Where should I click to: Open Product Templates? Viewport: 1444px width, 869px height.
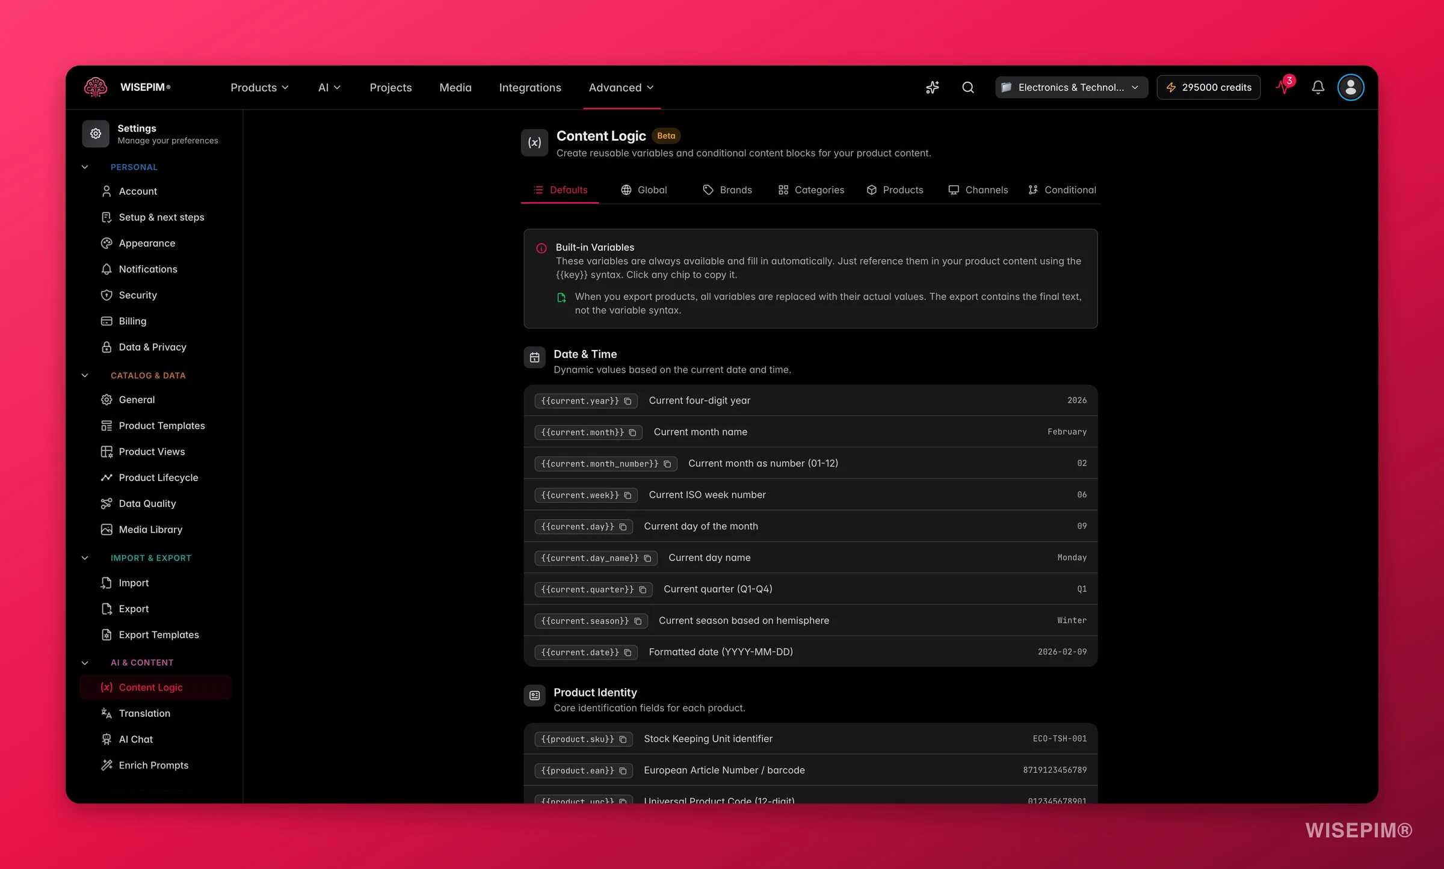155,426
